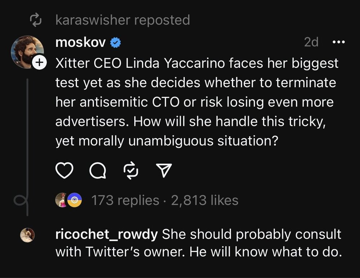
Task: Follow moskov using the plus button
Action: 39,63
